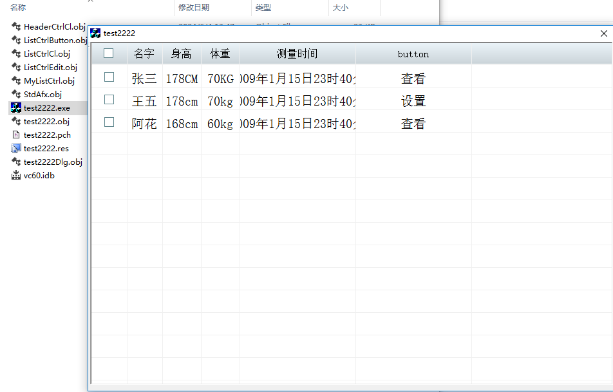Sort Explorer files by 名称 column
This screenshot has width=613, height=392.
(x=19, y=7)
